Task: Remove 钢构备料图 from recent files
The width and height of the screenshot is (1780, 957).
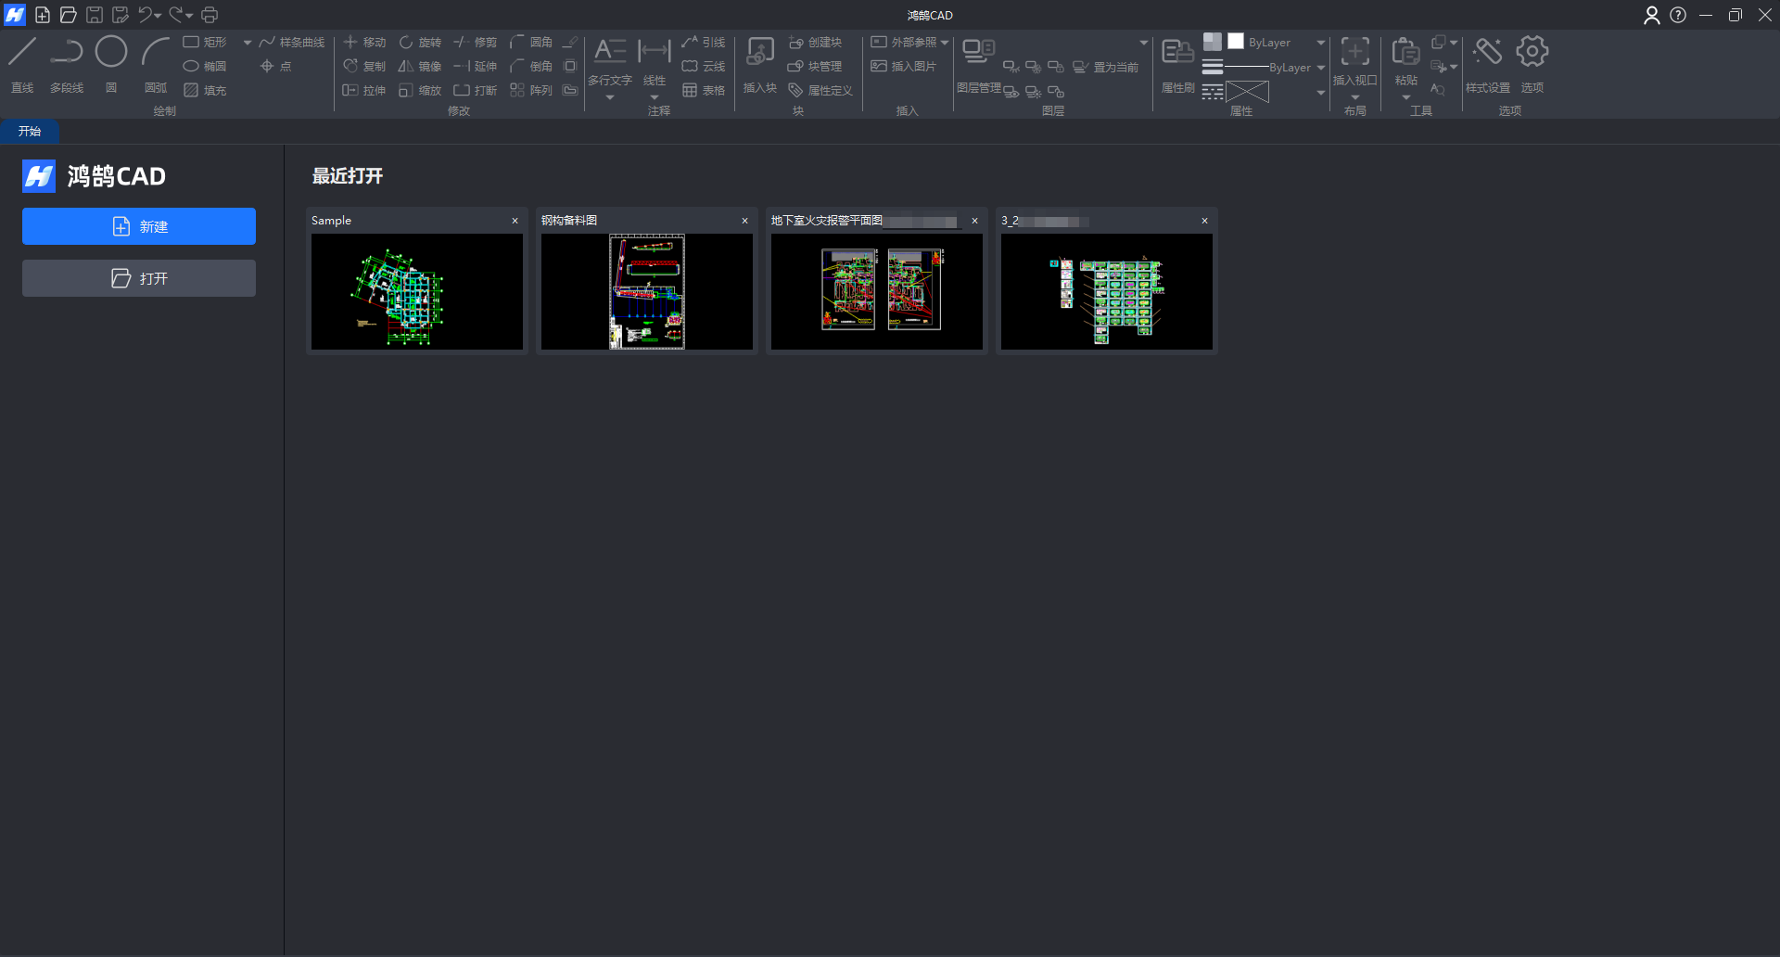Action: pos(744,221)
